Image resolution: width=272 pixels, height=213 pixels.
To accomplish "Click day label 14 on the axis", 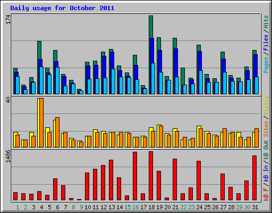I will click(120, 207).
